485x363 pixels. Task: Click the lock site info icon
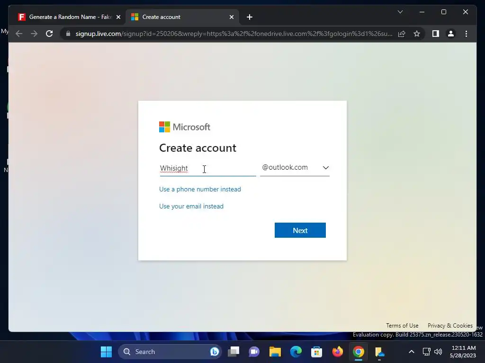click(68, 34)
